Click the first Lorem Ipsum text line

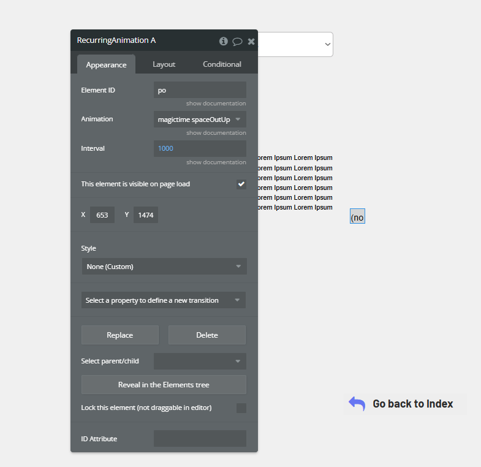(295, 158)
